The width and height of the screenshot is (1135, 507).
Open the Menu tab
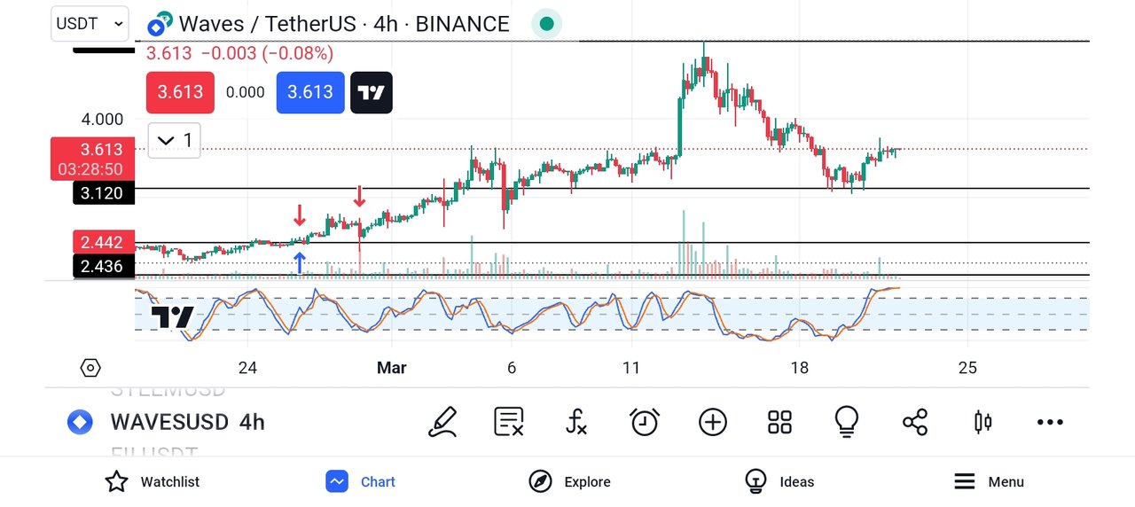point(989,481)
